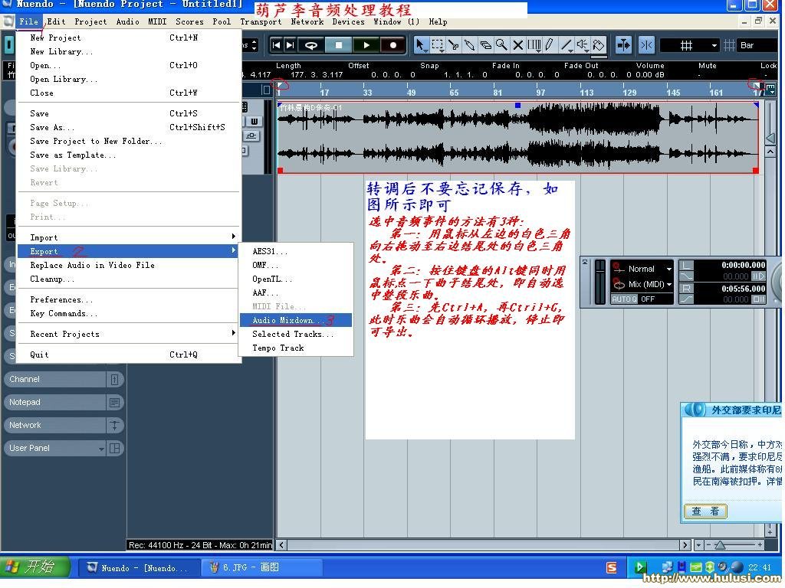
Task: Open the Snap type grid dropdown
Action: [691, 45]
